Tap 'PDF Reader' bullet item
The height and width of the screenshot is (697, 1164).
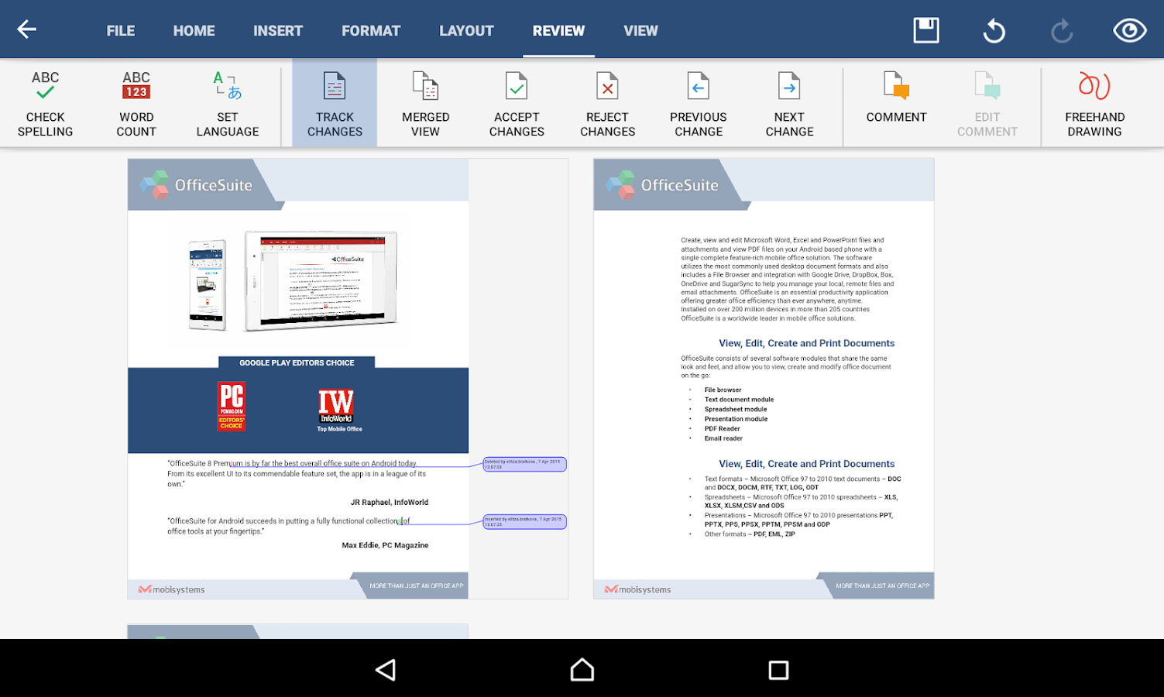click(722, 429)
